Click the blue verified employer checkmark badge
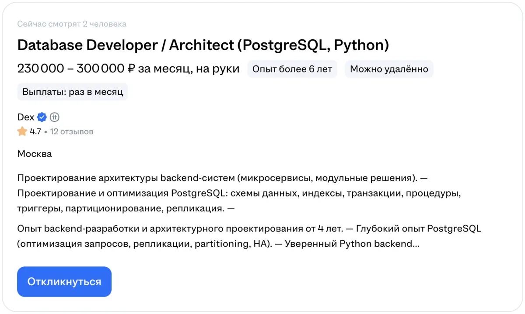The height and width of the screenshot is (314, 525). point(42,117)
